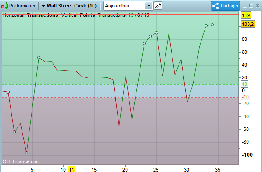
Task: Click the yellow 119 price label
Action: click(246, 15)
